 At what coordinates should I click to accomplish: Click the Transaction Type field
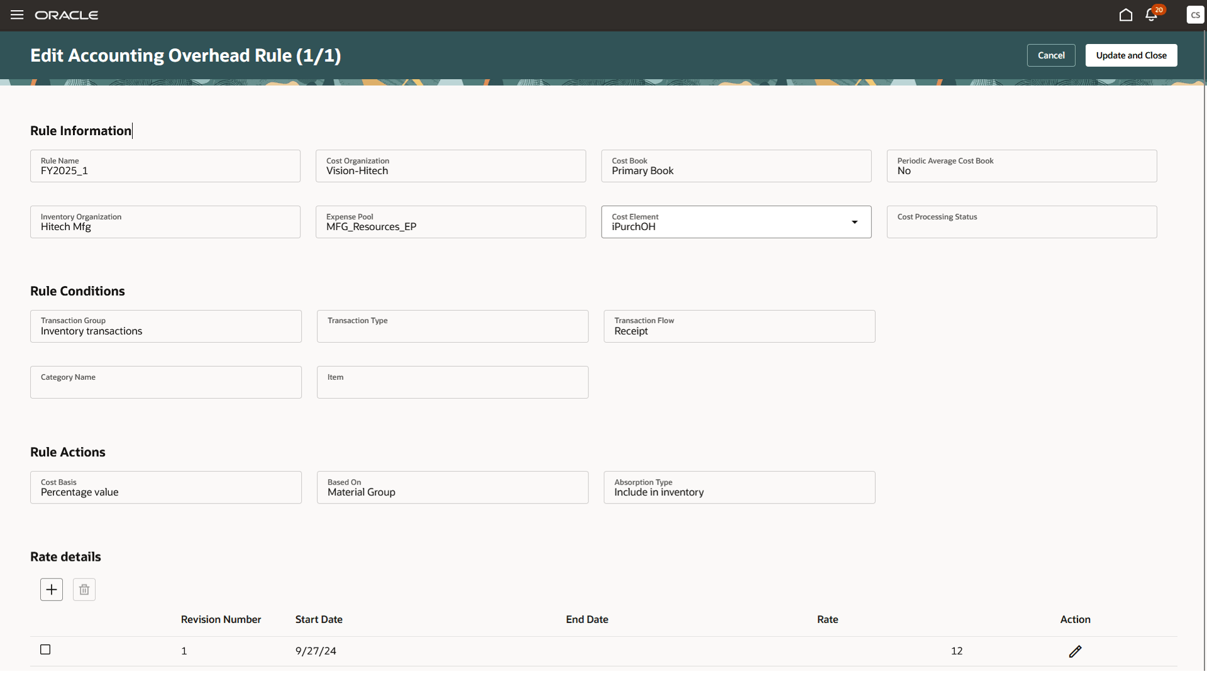[x=453, y=327]
